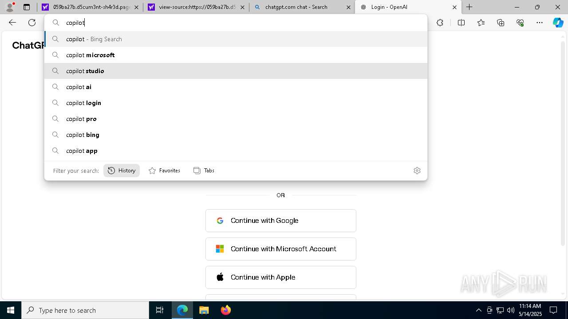Open the Collections toolbar icon
This screenshot has height=319, width=568.
(x=501, y=23)
